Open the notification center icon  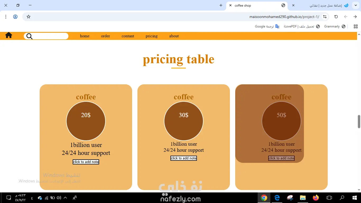click(x=8, y=198)
